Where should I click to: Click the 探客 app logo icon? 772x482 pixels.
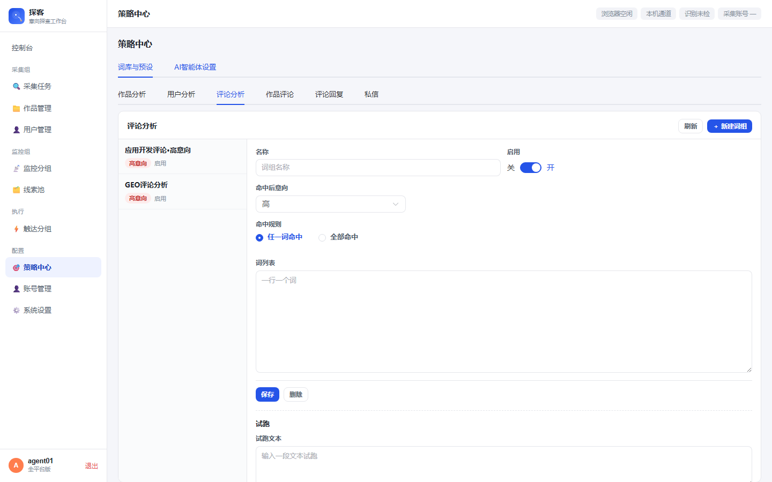click(17, 16)
